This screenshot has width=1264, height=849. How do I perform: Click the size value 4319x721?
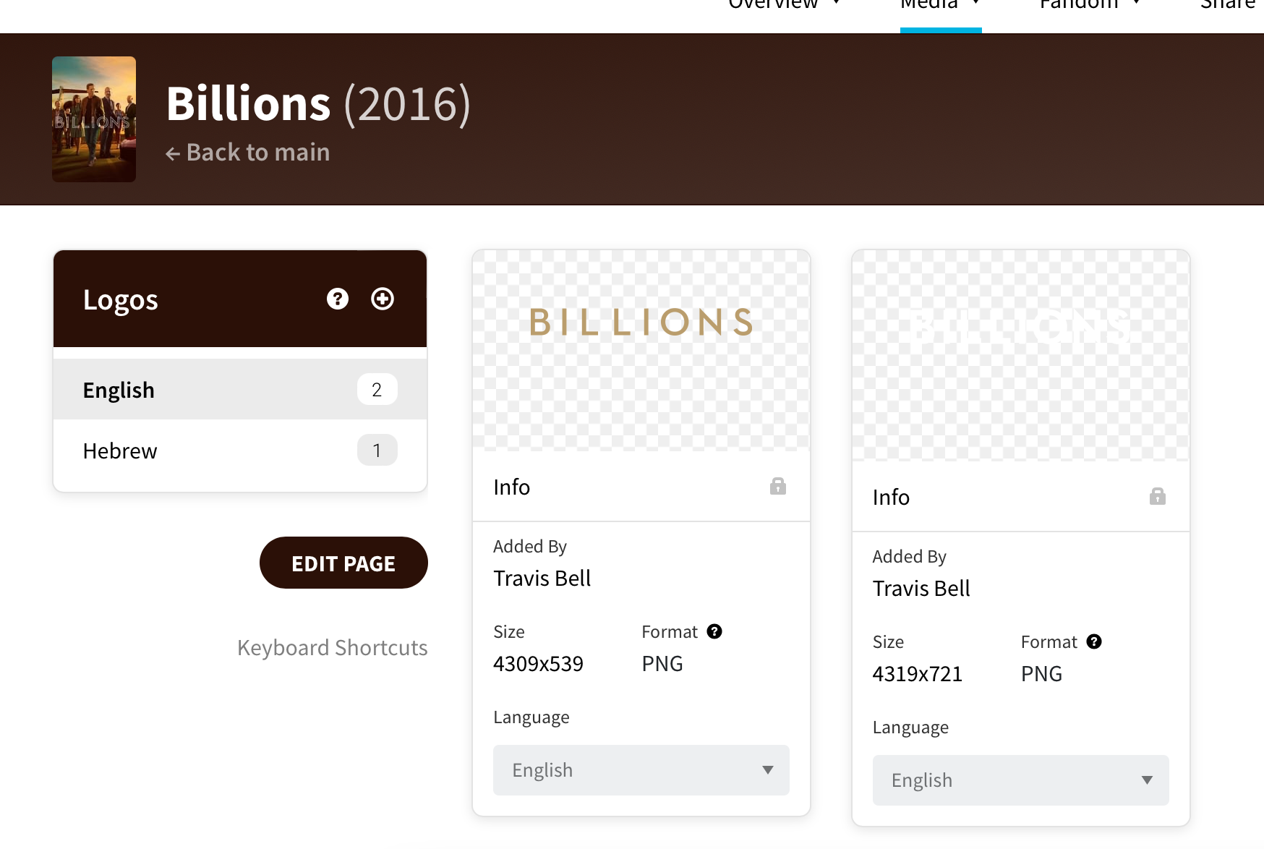click(918, 674)
